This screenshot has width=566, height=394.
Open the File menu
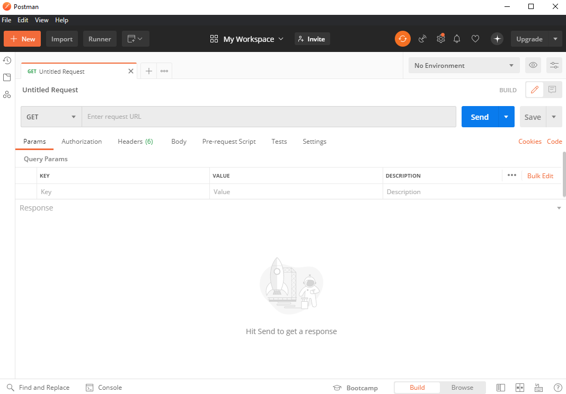[x=6, y=20]
